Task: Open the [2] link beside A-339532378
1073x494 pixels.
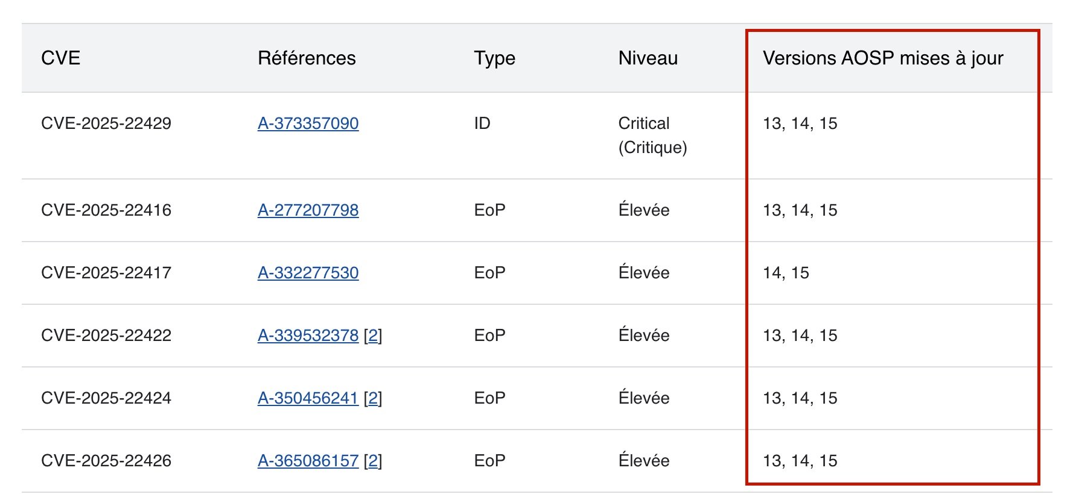Action: [373, 336]
